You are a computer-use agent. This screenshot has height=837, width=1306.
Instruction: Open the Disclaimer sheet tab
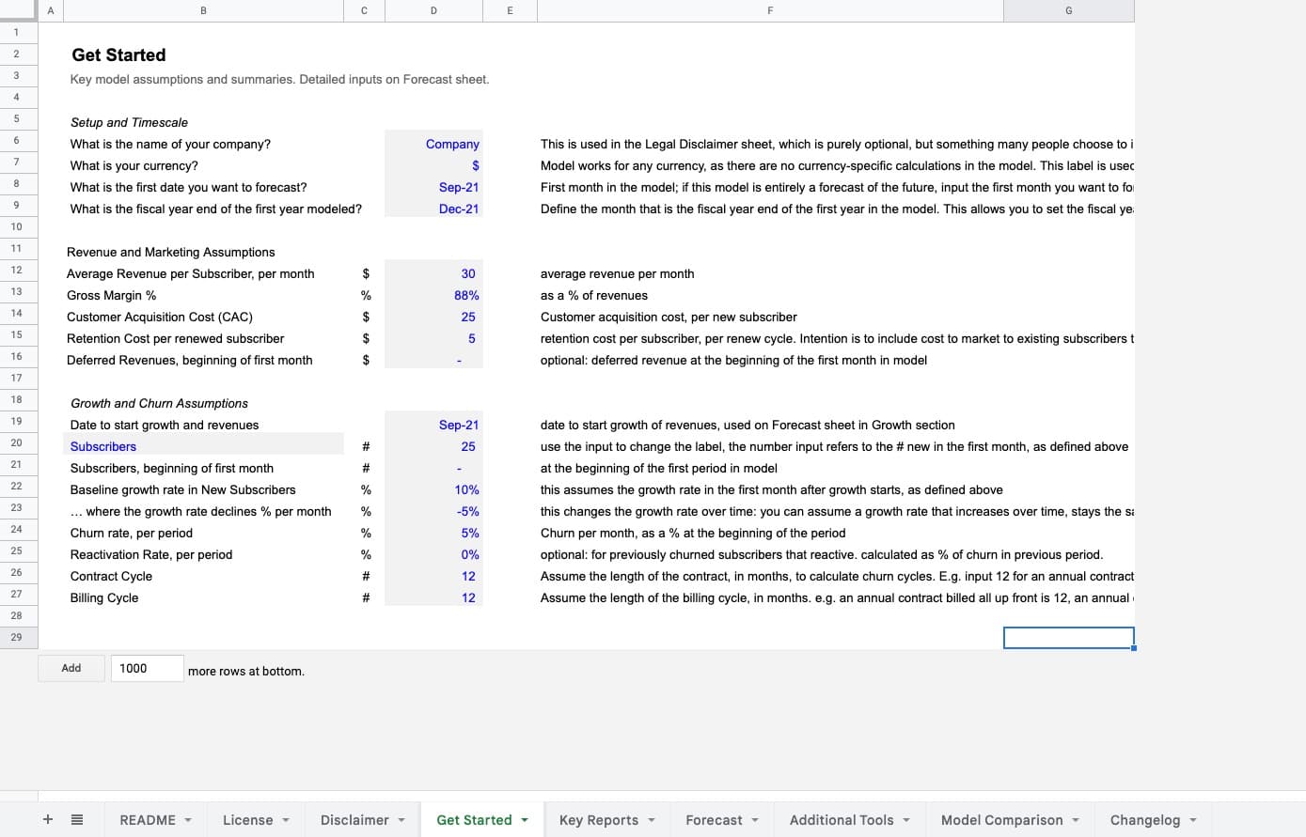point(354,820)
